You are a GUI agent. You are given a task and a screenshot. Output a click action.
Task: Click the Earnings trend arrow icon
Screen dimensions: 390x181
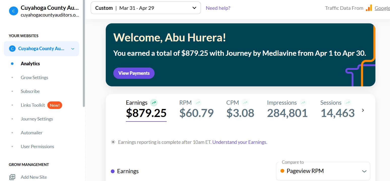pyautogui.click(x=154, y=102)
